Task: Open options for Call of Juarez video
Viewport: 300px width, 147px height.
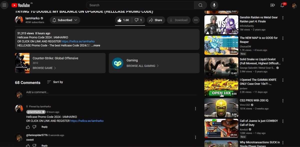Action: point(283,121)
